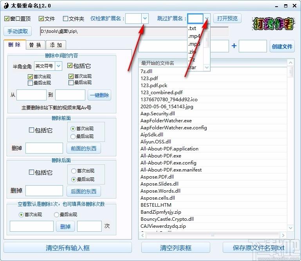Select file CAJViewerdzydq.zip

click(213, 226)
